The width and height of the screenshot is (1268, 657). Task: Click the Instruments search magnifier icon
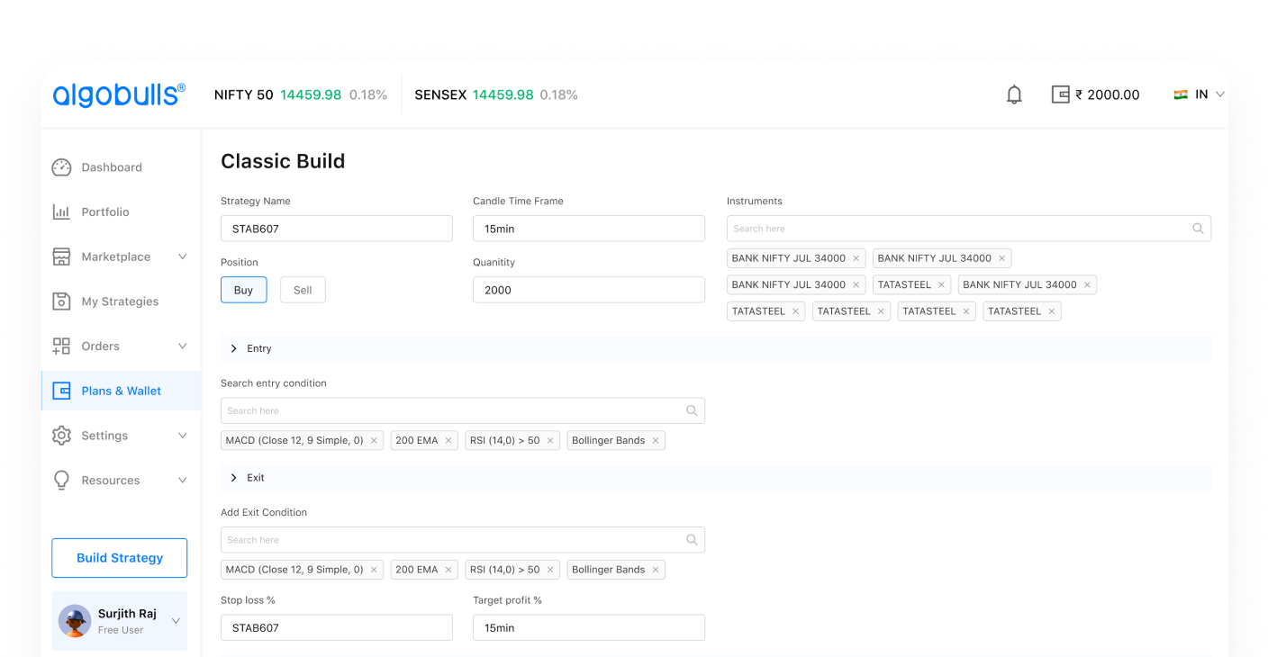(x=1198, y=229)
